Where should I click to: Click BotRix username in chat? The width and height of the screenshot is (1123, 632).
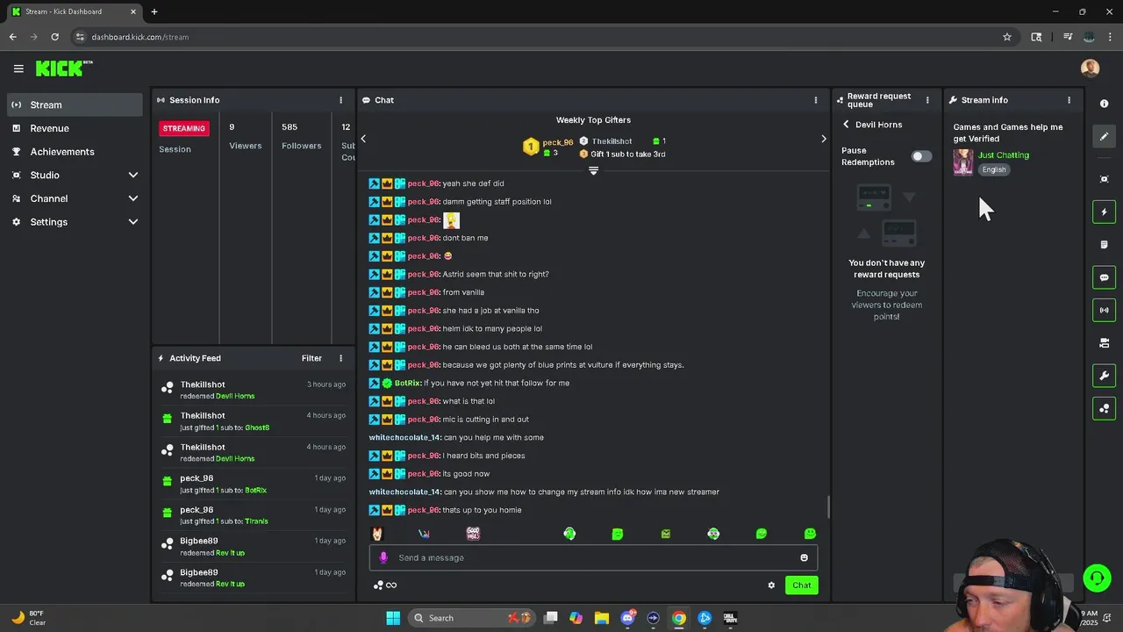pos(408,383)
